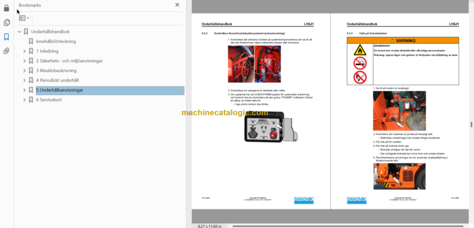Select the Underhållshandbok bookmark
Image resolution: width=474 pixels, height=228 pixels.
click(51, 31)
